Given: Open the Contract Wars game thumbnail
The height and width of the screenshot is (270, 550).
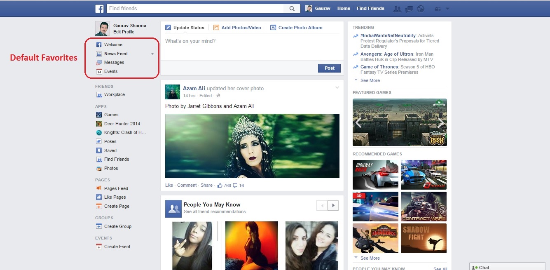Looking at the screenshot, I should pos(424,207).
